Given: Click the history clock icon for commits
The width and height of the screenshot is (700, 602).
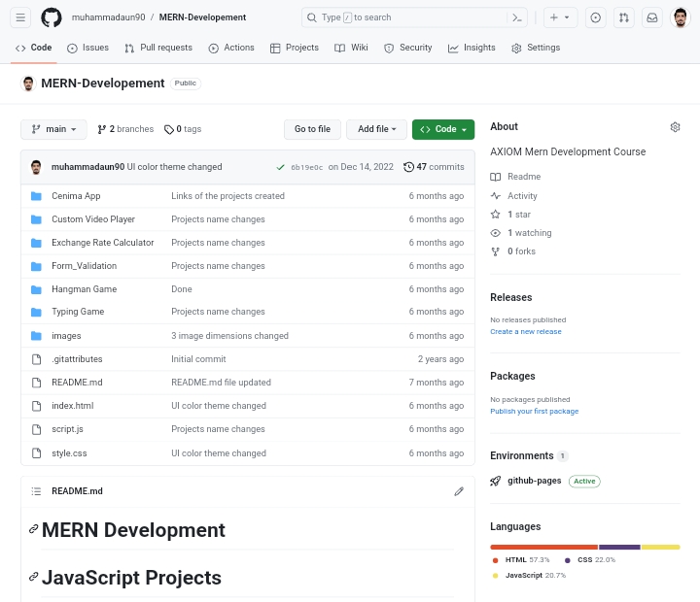Looking at the screenshot, I should point(408,167).
